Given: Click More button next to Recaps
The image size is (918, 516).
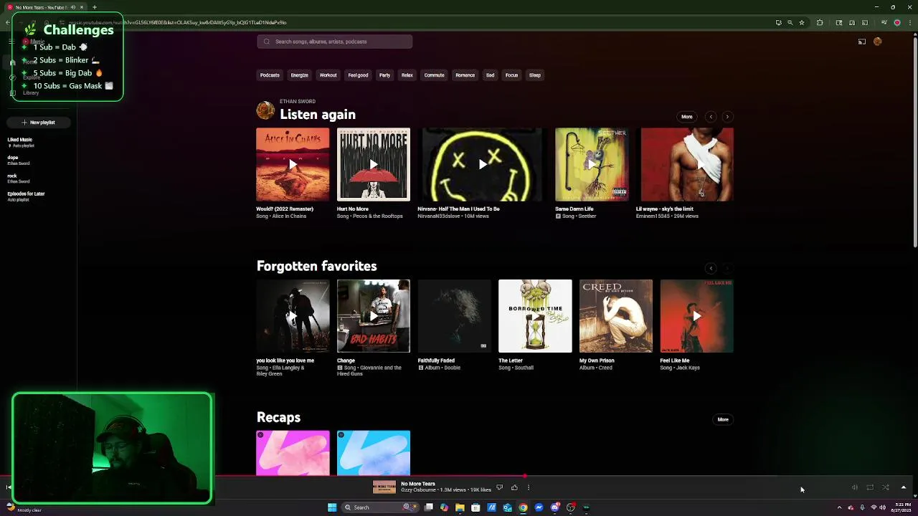Looking at the screenshot, I should point(723,419).
